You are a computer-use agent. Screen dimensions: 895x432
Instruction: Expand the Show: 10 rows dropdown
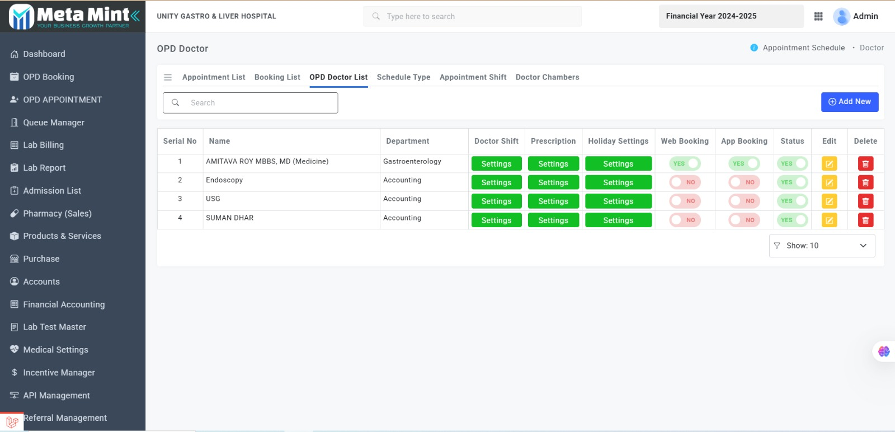click(822, 246)
